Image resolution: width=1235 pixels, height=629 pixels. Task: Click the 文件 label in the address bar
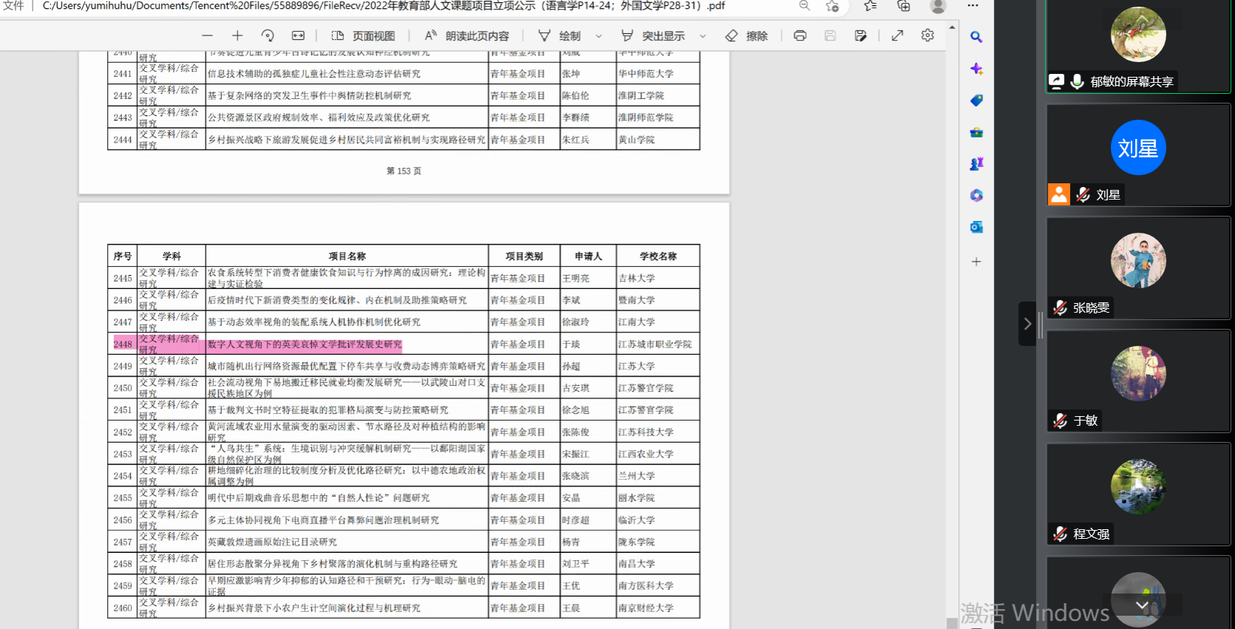point(14,6)
